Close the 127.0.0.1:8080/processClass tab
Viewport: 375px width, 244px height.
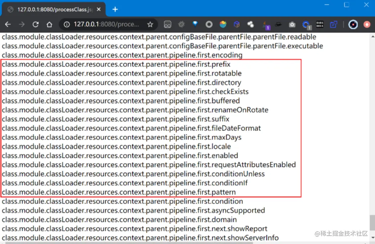(99, 9)
